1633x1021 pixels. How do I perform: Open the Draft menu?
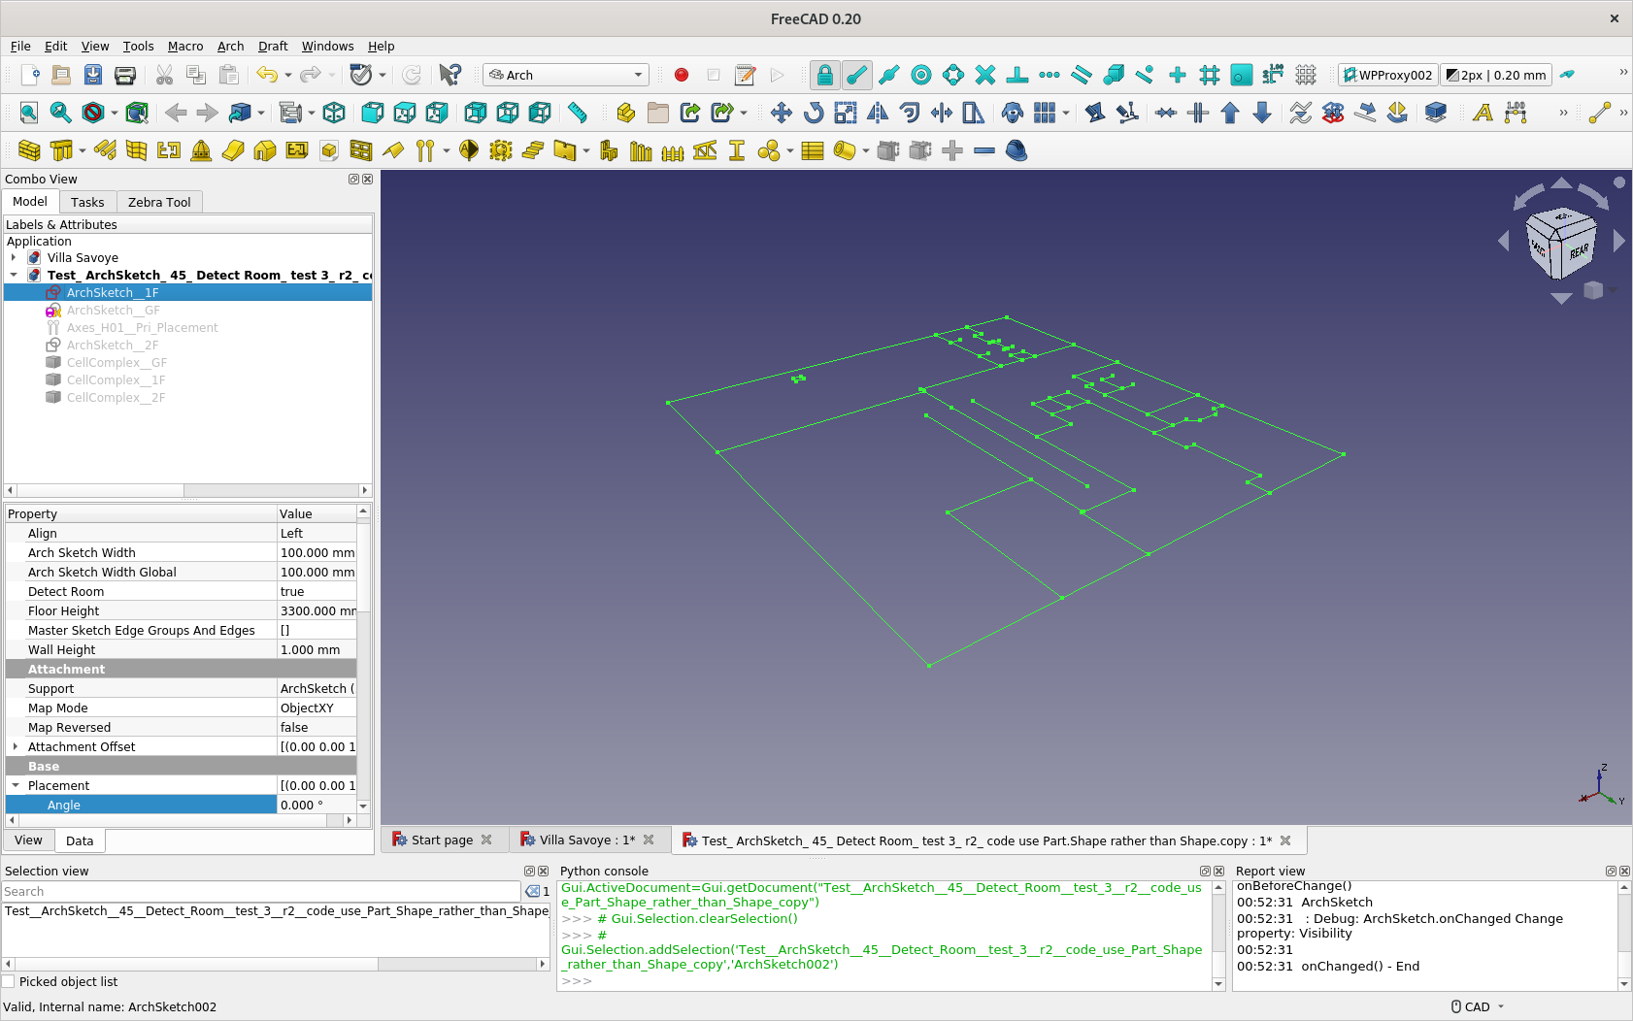(x=272, y=46)
